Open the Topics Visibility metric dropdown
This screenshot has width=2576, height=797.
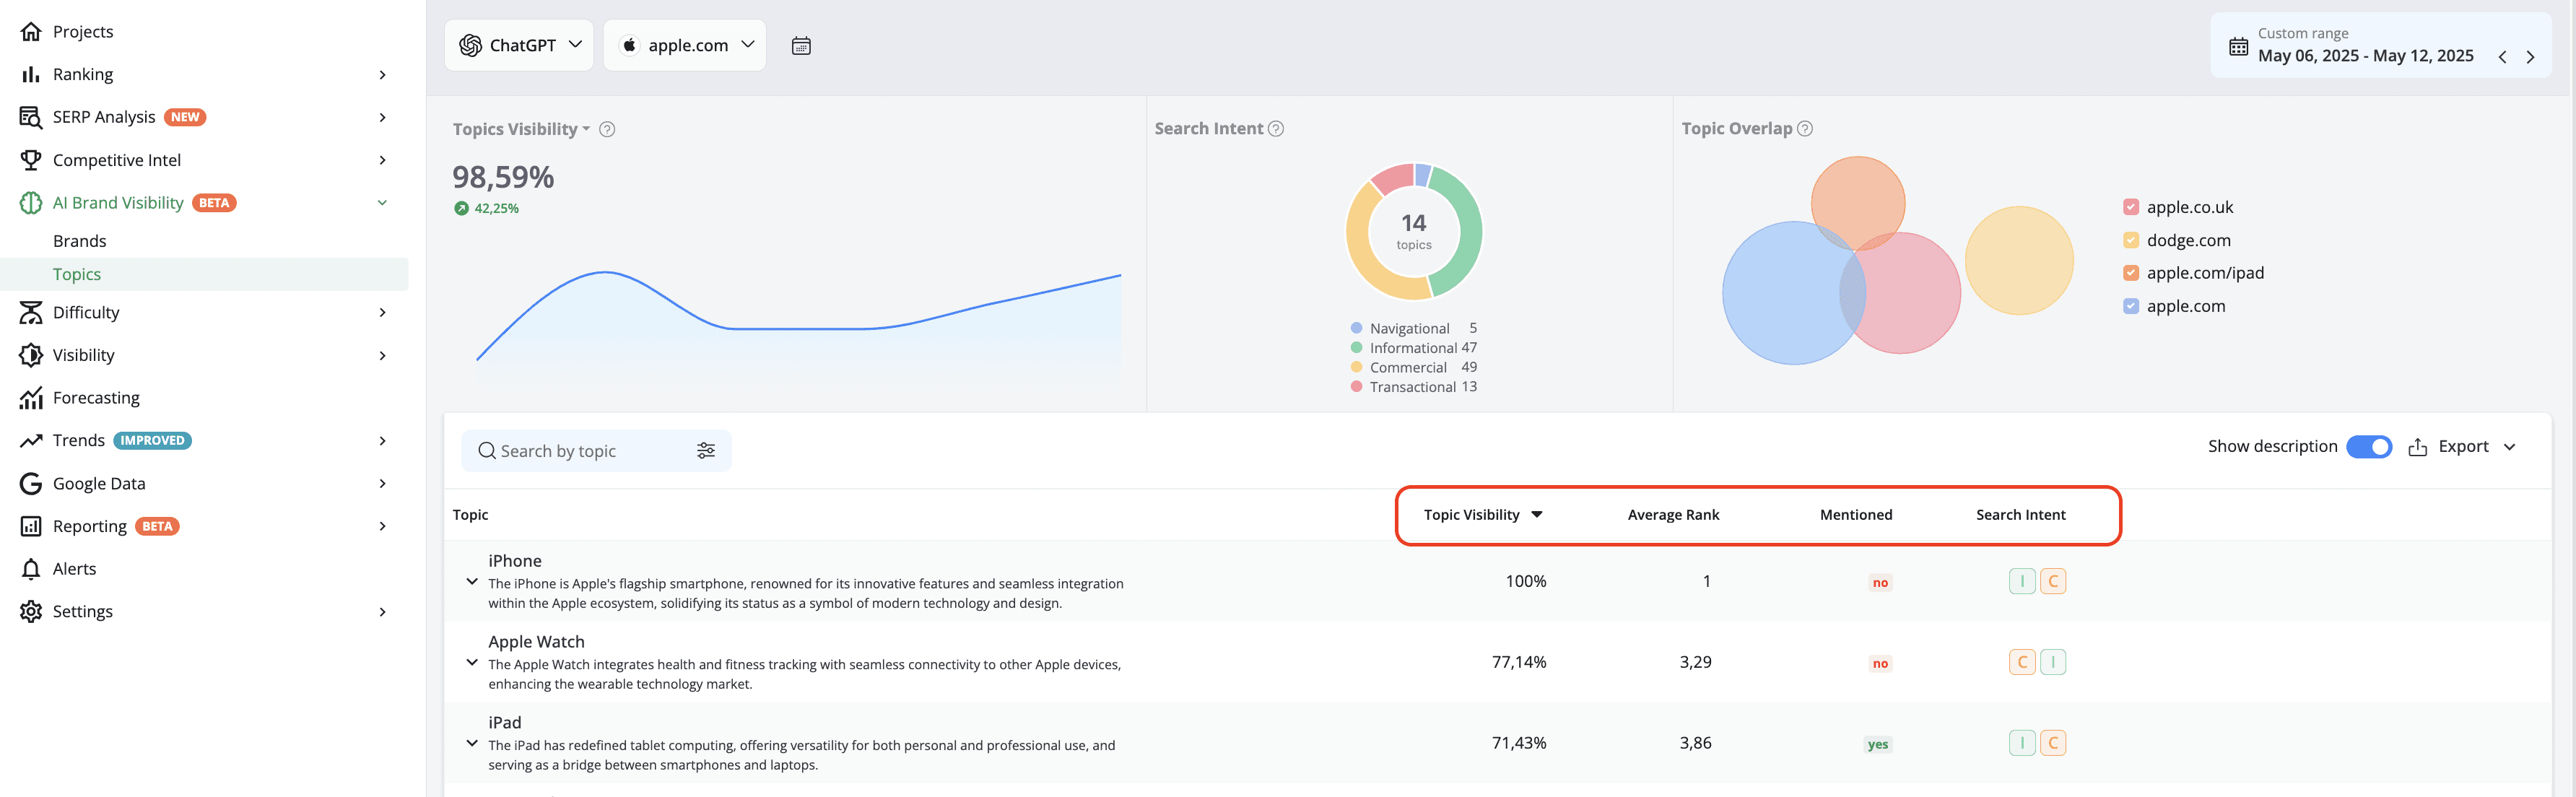pyautogui.click(x=521, y=130)
